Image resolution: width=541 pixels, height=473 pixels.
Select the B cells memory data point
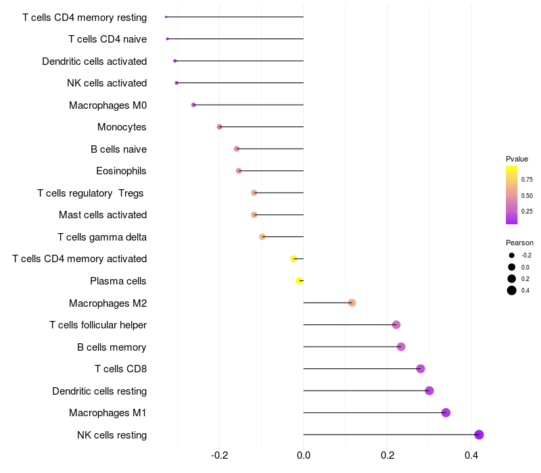[x=401, y=347]
